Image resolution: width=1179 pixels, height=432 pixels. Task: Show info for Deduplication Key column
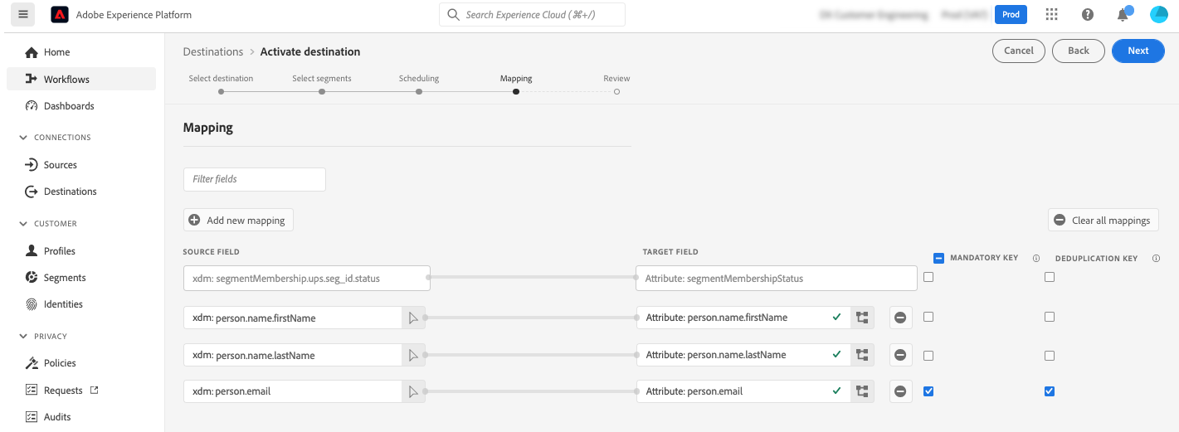1157,259
